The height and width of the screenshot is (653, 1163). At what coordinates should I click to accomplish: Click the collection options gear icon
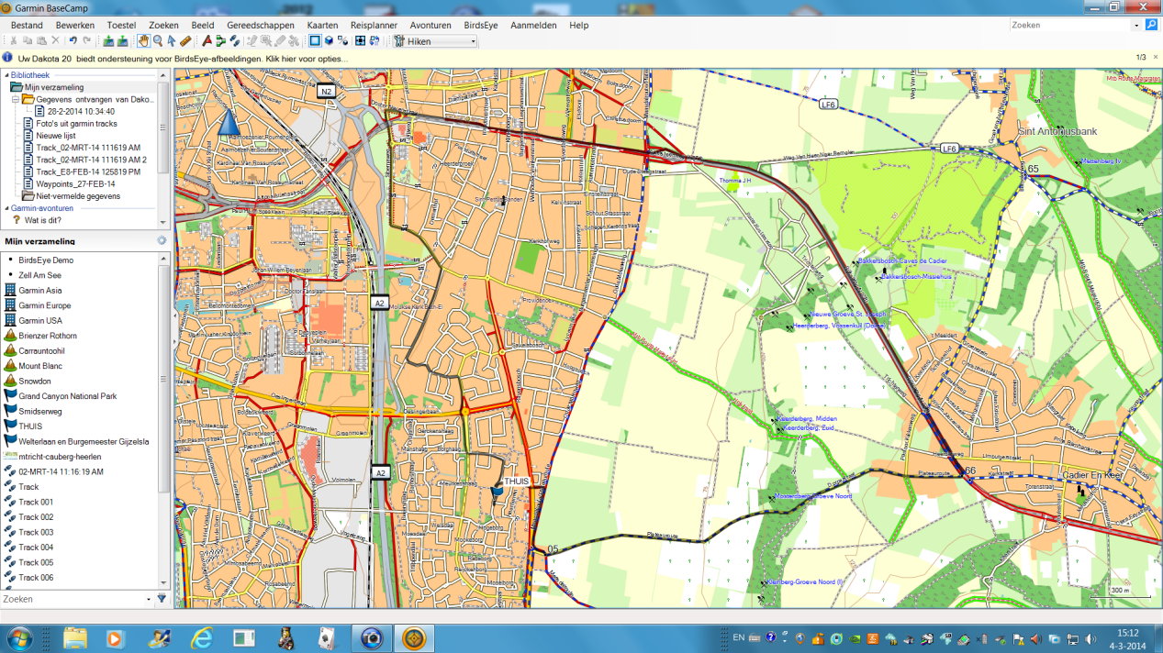[x=162, y=240]
